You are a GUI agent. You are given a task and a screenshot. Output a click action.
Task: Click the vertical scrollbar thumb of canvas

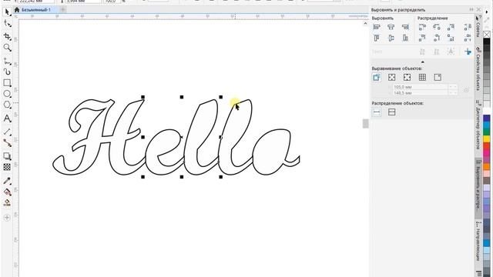(365, 123)
